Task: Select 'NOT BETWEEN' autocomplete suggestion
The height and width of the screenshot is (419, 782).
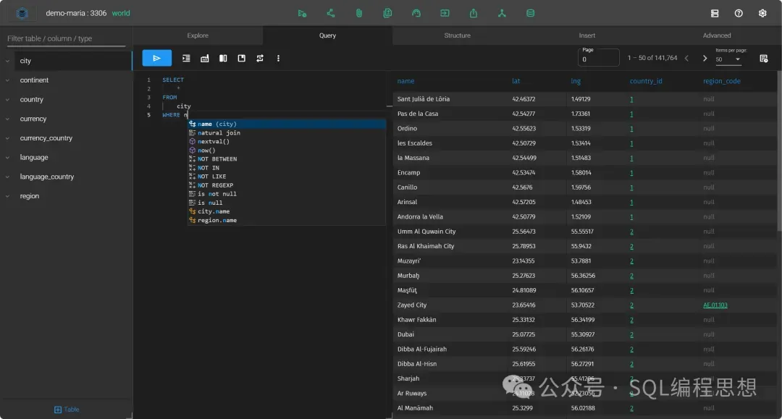Action: (x=287, y=159)
